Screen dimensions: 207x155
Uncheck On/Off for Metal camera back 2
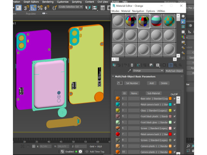(175, 134)
